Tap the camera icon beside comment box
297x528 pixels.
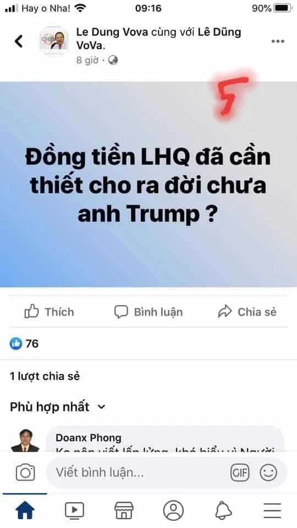point(25,472)
